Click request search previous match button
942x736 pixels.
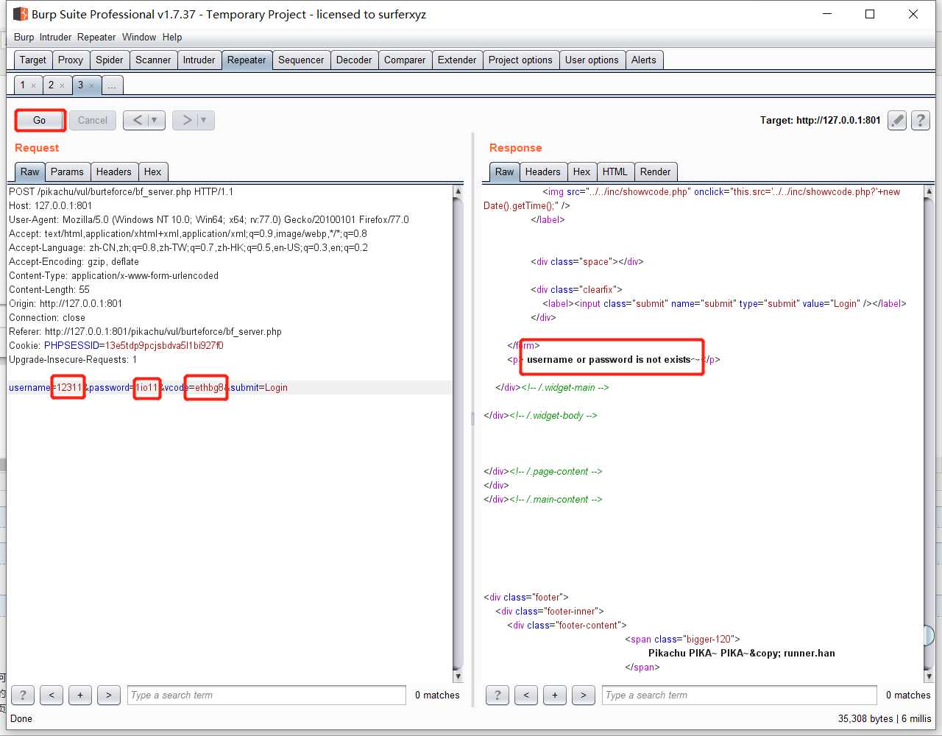pyautogui.click(x=52, y=695)
